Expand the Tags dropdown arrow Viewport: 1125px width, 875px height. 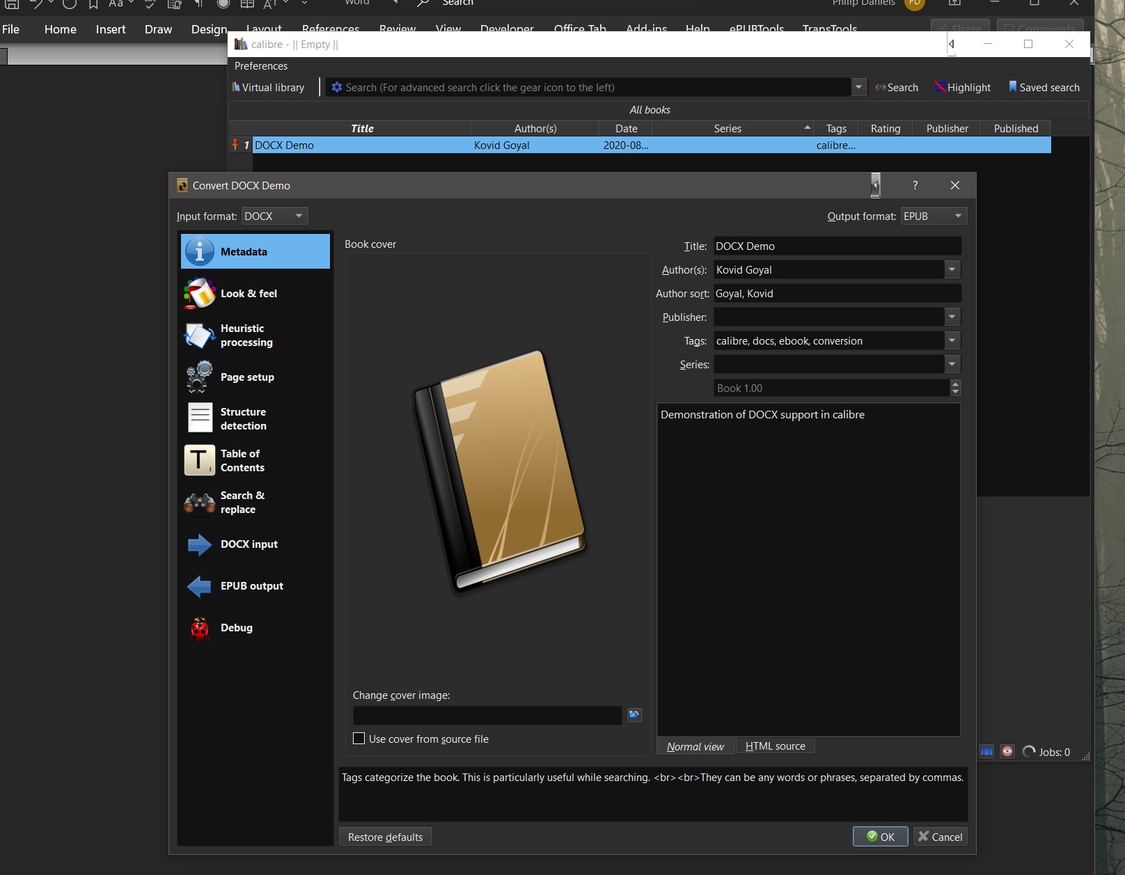(x=952, y=340)
